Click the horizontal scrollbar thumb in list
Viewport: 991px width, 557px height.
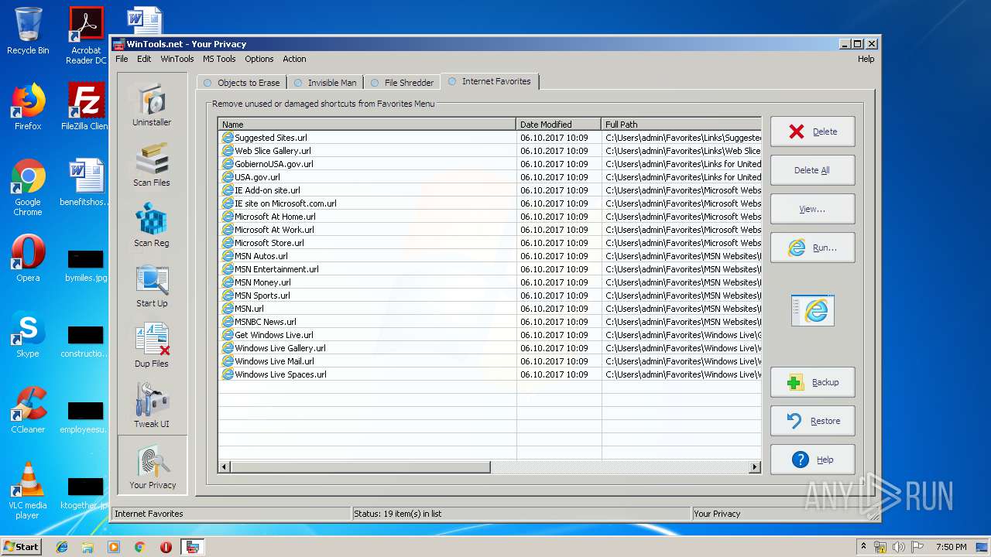click(361, 467)
